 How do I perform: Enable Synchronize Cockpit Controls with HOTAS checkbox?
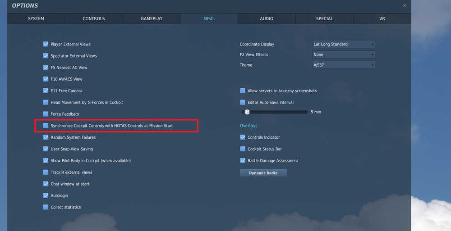pyautogui.click(x=46, y=126)
